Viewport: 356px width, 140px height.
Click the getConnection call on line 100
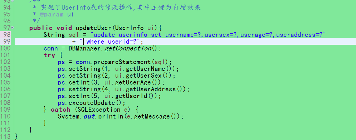click(128, 48)
